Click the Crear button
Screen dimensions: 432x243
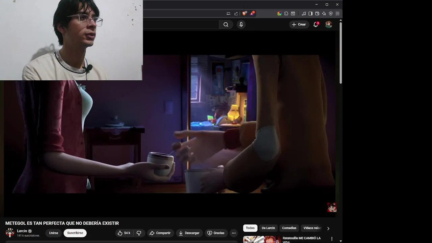click(299, 24)
